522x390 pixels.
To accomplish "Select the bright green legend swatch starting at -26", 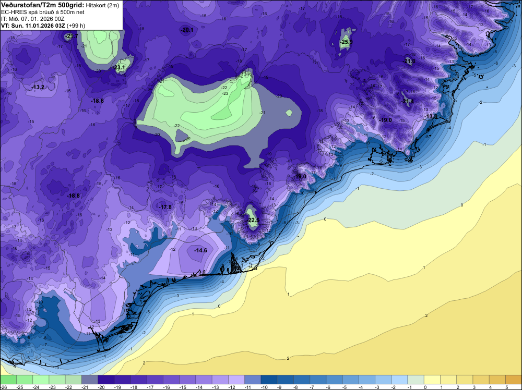I will point(8,380).
